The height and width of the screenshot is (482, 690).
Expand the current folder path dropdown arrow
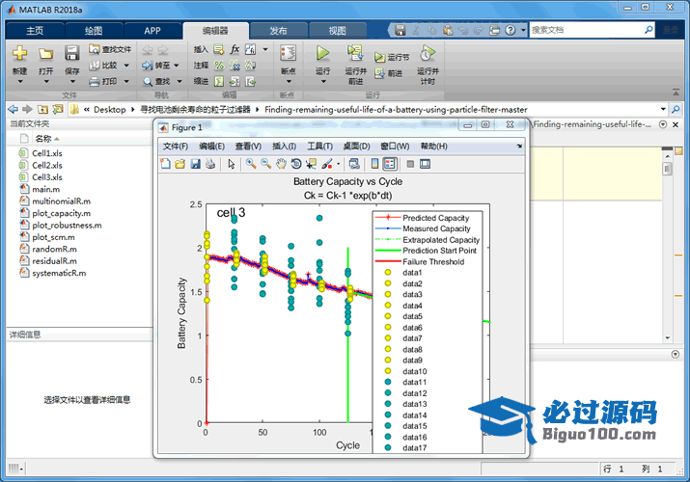(663, 109)
